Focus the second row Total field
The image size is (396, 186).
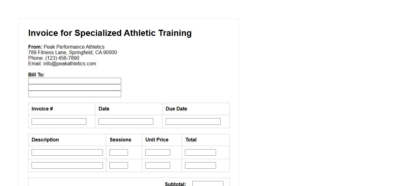(x=200, y=166)
